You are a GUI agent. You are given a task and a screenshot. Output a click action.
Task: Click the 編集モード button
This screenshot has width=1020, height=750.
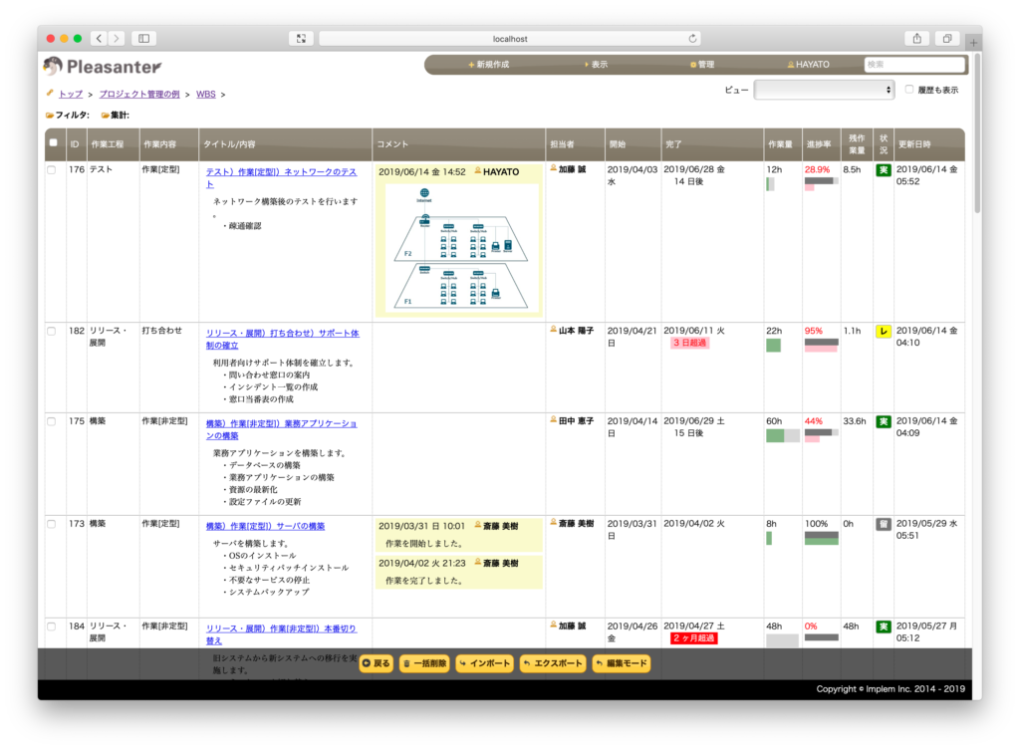[622, 663]
